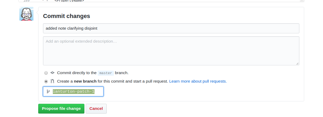Click the bold 'new branch' label text

coord(85,81)
